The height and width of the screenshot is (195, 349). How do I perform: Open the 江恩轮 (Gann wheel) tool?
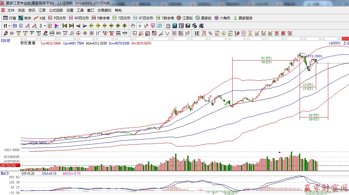pos(185,18)
